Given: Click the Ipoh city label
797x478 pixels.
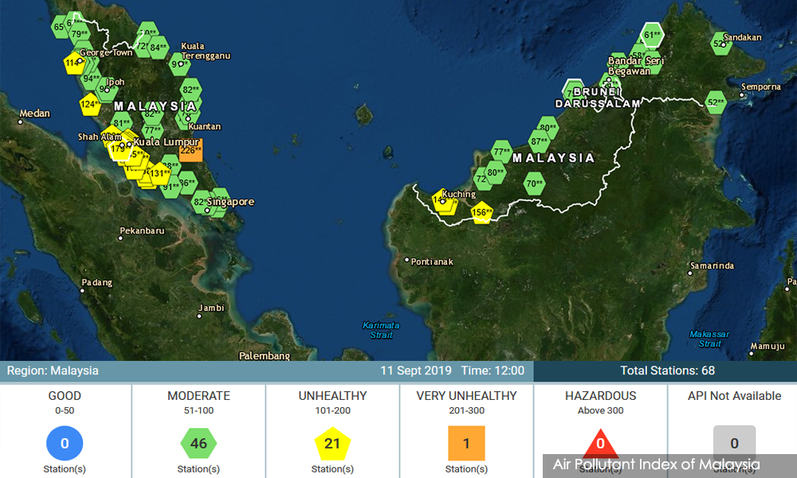Looking at the screenshot, I should (x=116, y=82).
